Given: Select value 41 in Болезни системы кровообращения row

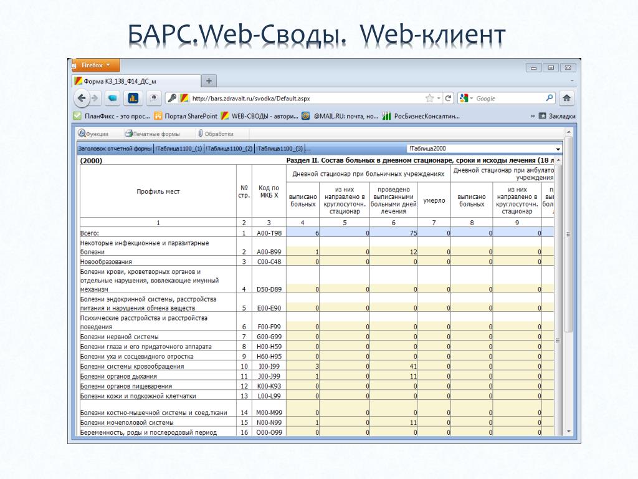Looking at the screenshot, I should coord(394,366).
